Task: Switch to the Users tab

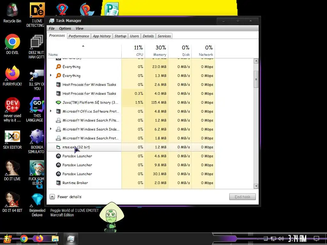Action: (x=134, y=36)
